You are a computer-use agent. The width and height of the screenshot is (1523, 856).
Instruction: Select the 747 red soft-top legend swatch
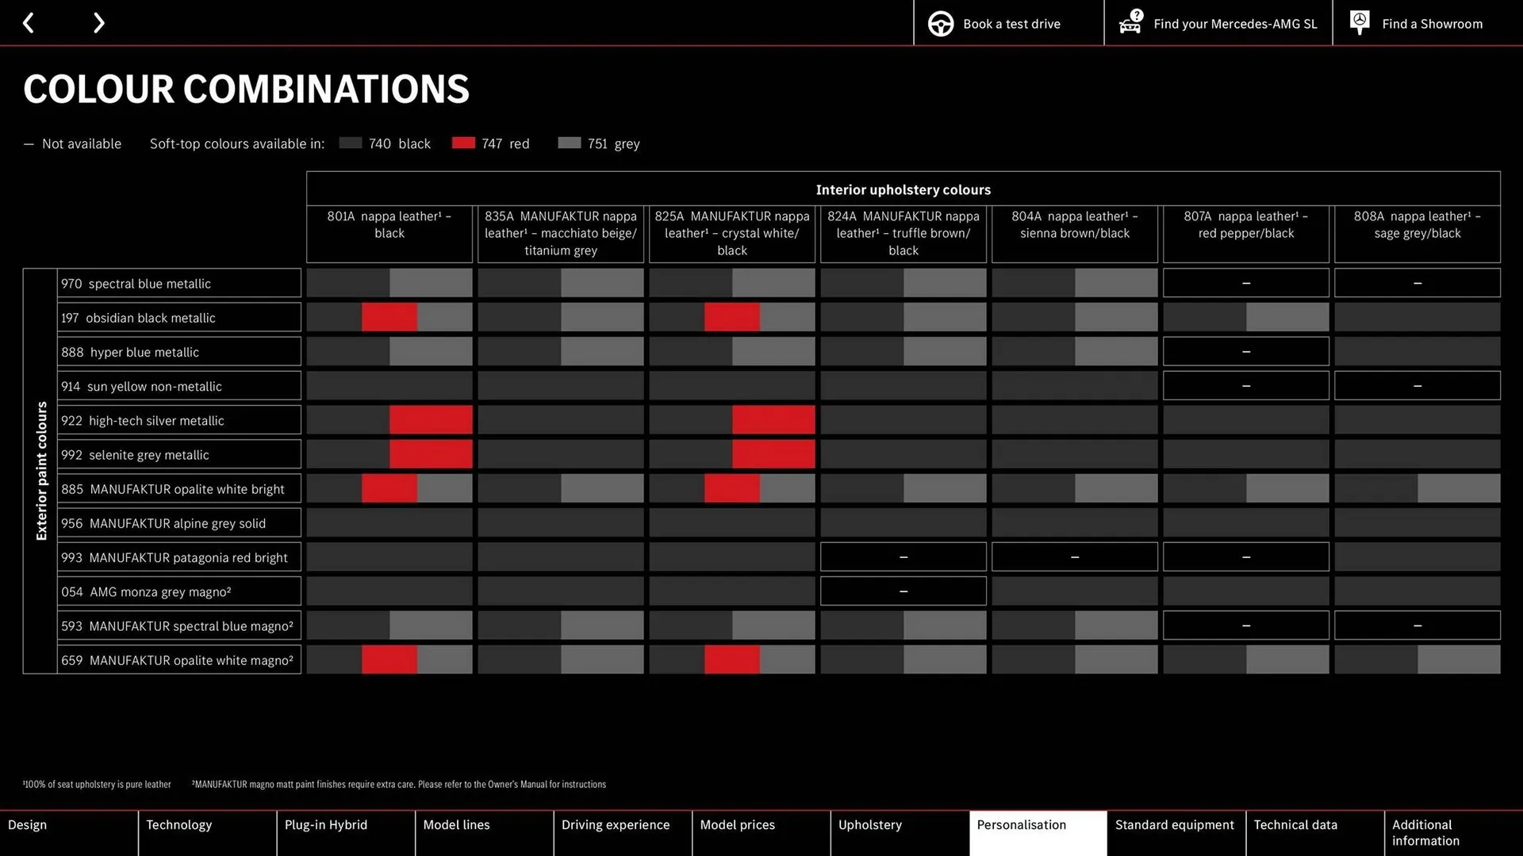click(463, 143)
